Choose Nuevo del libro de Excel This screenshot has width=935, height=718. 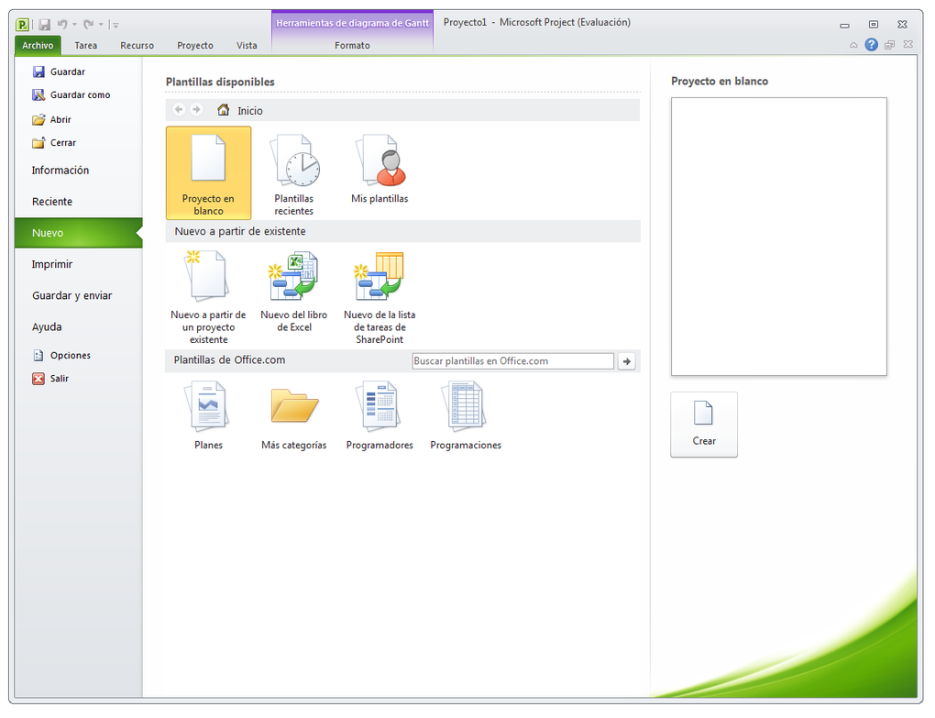[294, 292]
